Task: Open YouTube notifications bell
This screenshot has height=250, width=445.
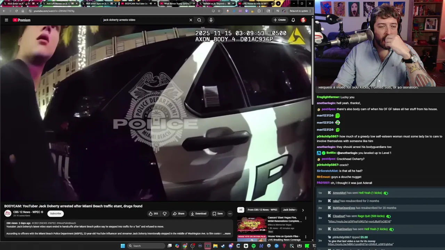Action: tap(293, 20)
